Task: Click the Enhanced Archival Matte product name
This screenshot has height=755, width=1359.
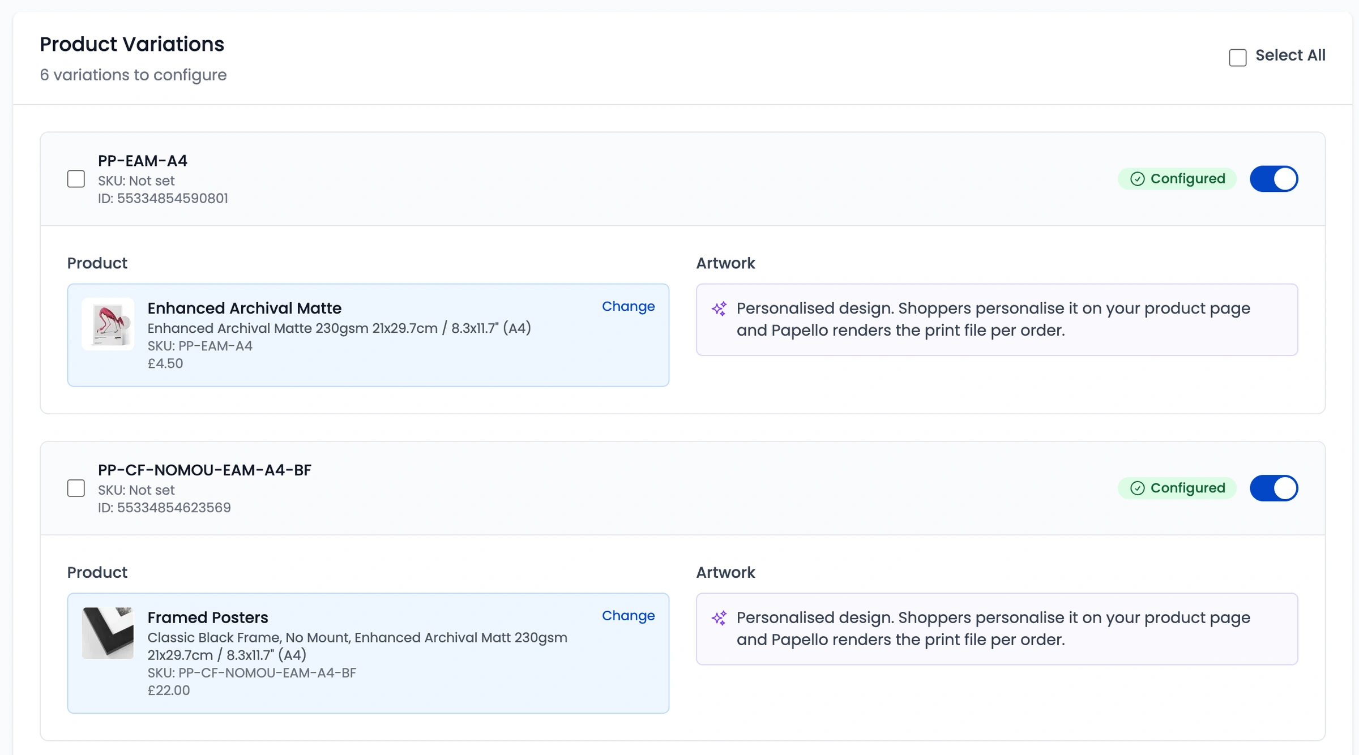Action: [245, 308]
